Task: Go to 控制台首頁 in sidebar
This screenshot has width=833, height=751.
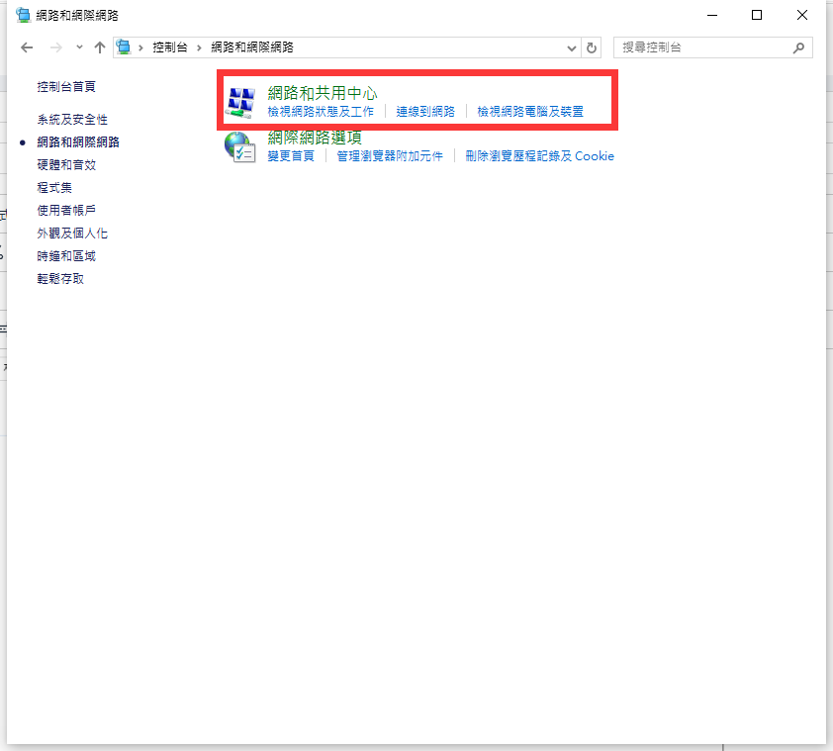Action: point(66,87)
